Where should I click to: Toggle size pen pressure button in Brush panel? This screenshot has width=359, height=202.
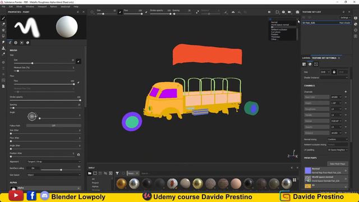[79, 61]
